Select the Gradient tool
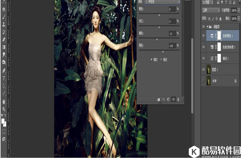Viewport: 241px width, 158px height. point(4,47)
